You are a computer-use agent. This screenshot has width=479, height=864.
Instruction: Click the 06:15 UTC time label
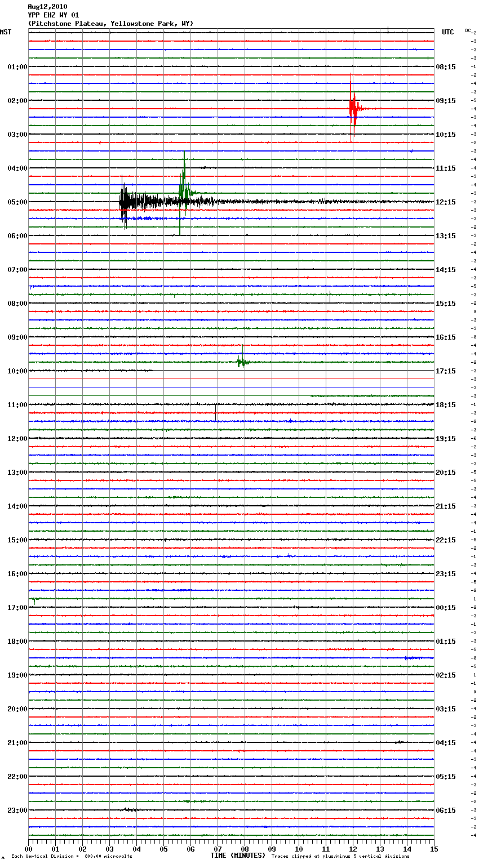(x=446, y=810)
